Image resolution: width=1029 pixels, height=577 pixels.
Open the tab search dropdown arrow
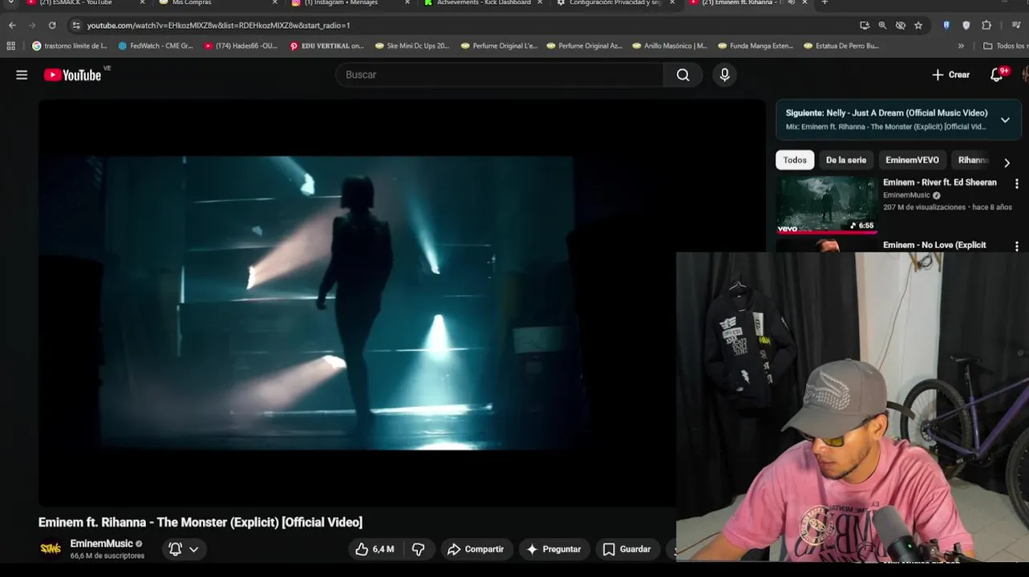coord(10,2)
